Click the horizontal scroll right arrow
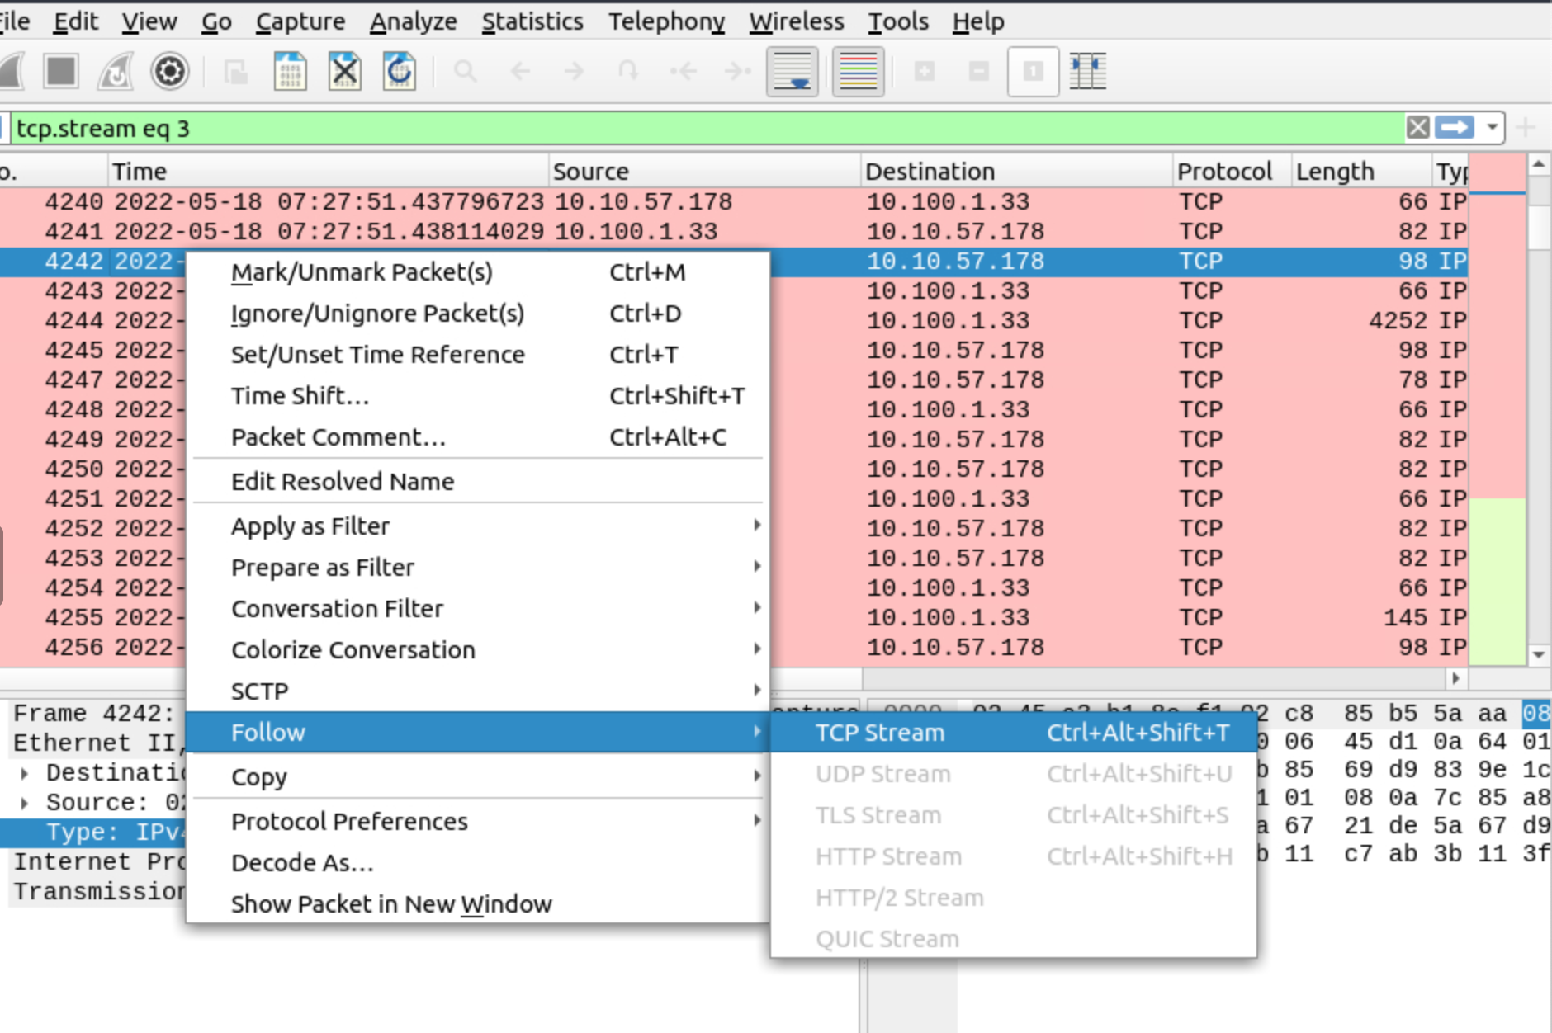This screenshot has height=1033, width=1552. (1456, 678)
